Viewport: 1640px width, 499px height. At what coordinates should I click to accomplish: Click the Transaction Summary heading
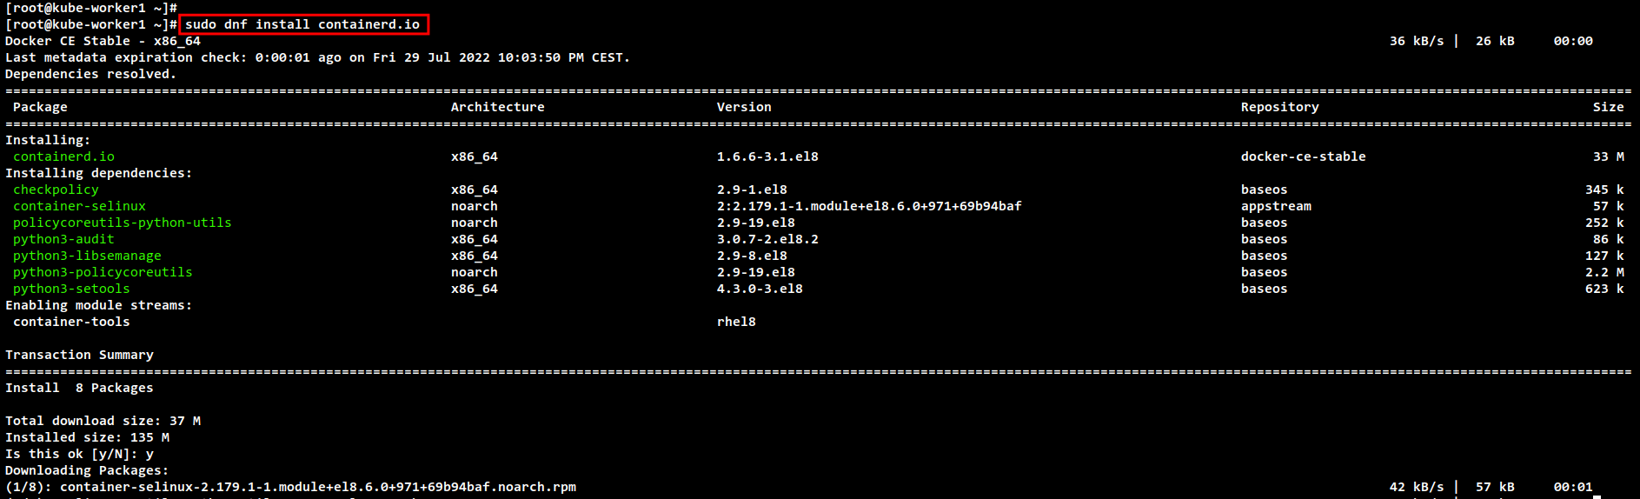coord(79,355)
